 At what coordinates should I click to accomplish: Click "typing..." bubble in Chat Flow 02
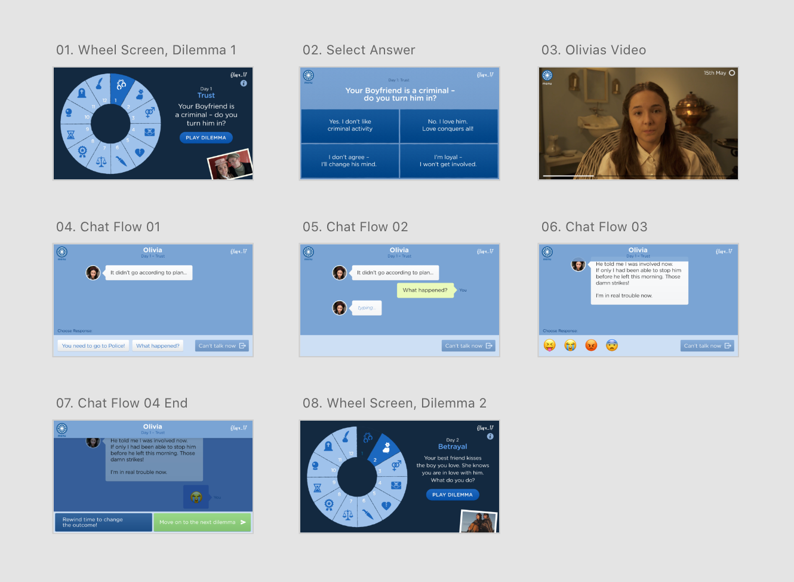(x=367, y=308)
